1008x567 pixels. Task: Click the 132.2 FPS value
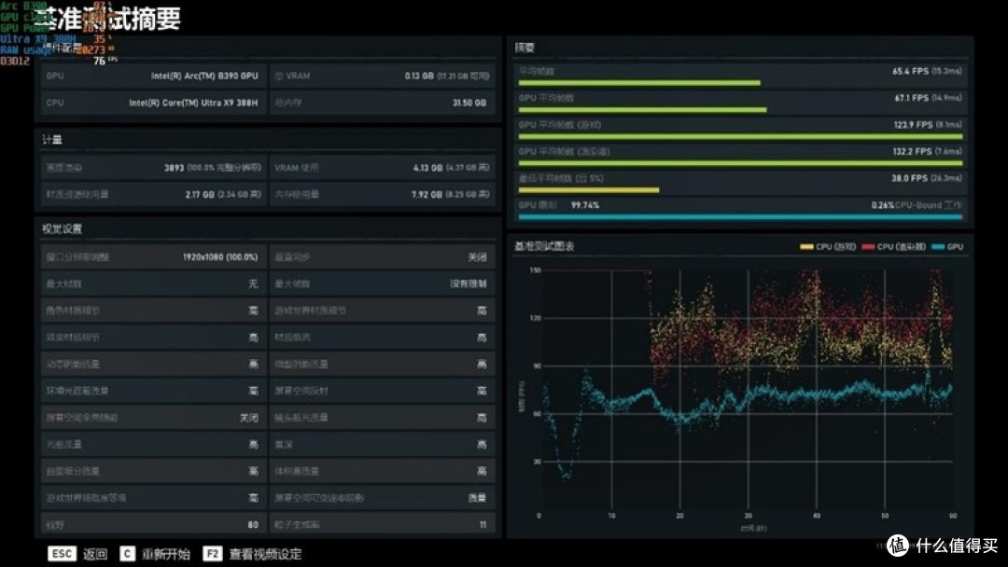tap(912, 152)
